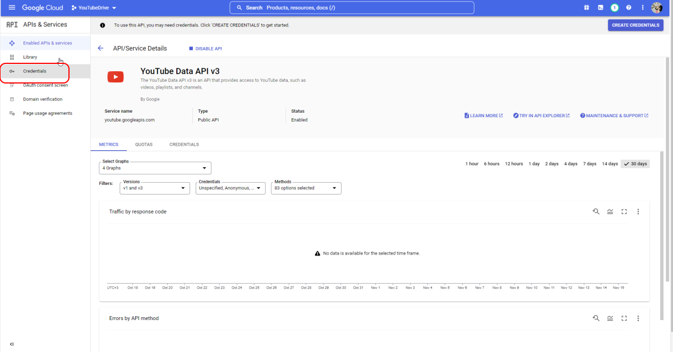The height and width of the screenshot is (352, 673).
Task: Open more options on Traffic by response code chart
Action: tap(638, 211)
